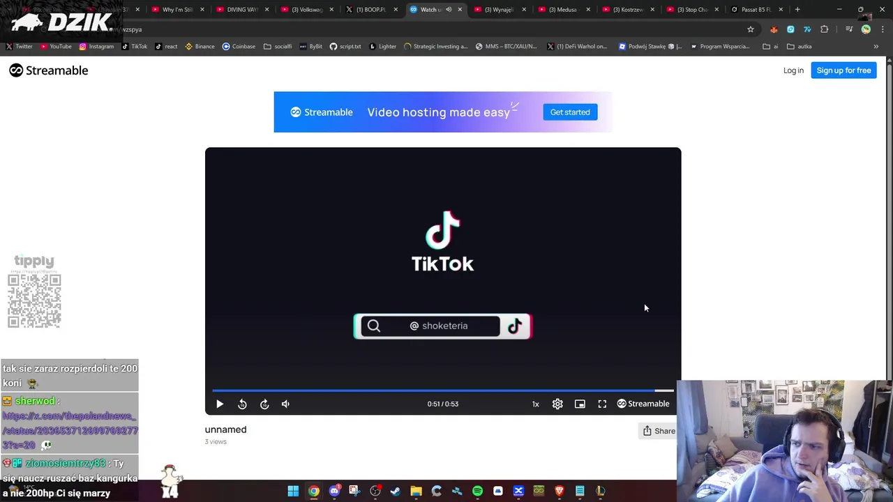Click Get started in the banner
This screenshot has height=502, width=893.
(x=570, y=112)
